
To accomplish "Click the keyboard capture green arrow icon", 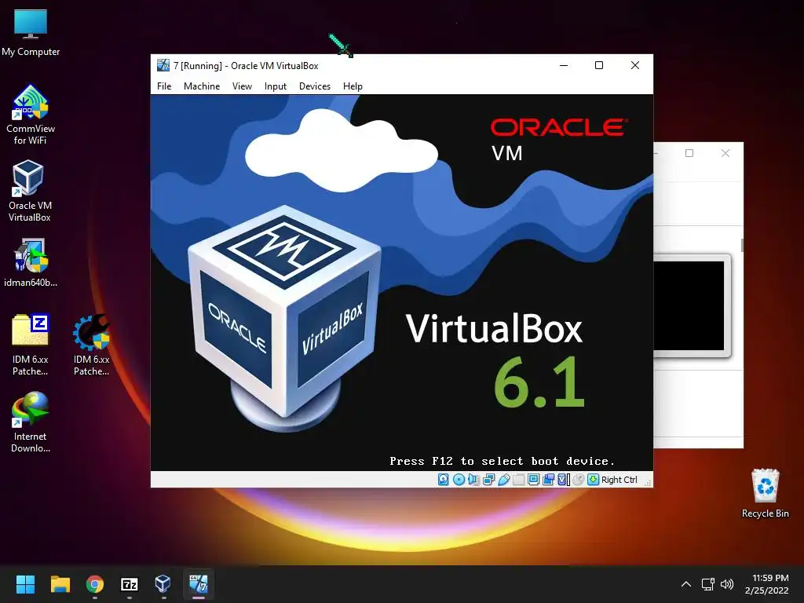I will (x=594, y=480).
